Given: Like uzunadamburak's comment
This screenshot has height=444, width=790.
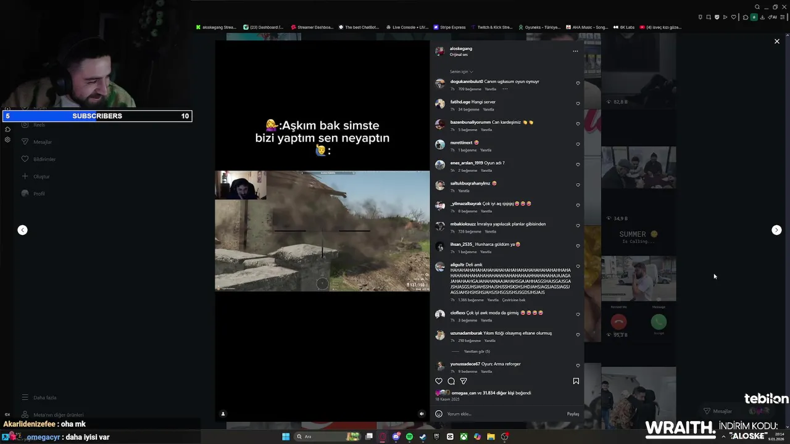Looking at the screenshot, I should 578,335.
